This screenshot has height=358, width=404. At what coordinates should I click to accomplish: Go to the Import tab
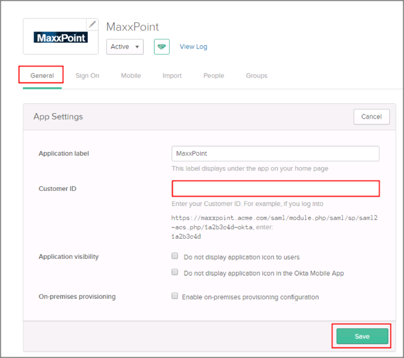pyautogui.click(x=172, y=75)
